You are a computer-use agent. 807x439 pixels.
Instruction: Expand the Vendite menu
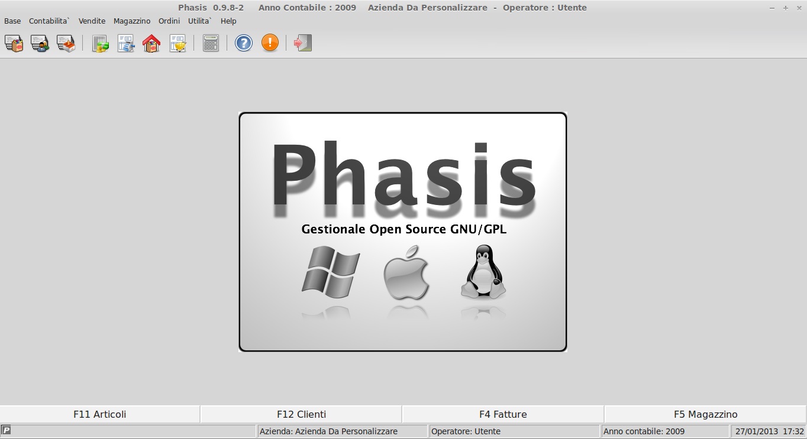click(92, 21)
